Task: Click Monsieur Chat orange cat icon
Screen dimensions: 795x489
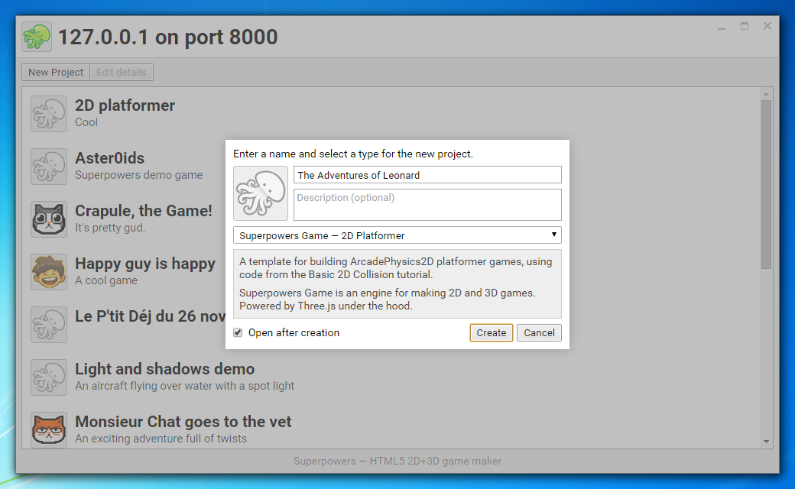Action: pyautogui.click(x=49, y=429)
